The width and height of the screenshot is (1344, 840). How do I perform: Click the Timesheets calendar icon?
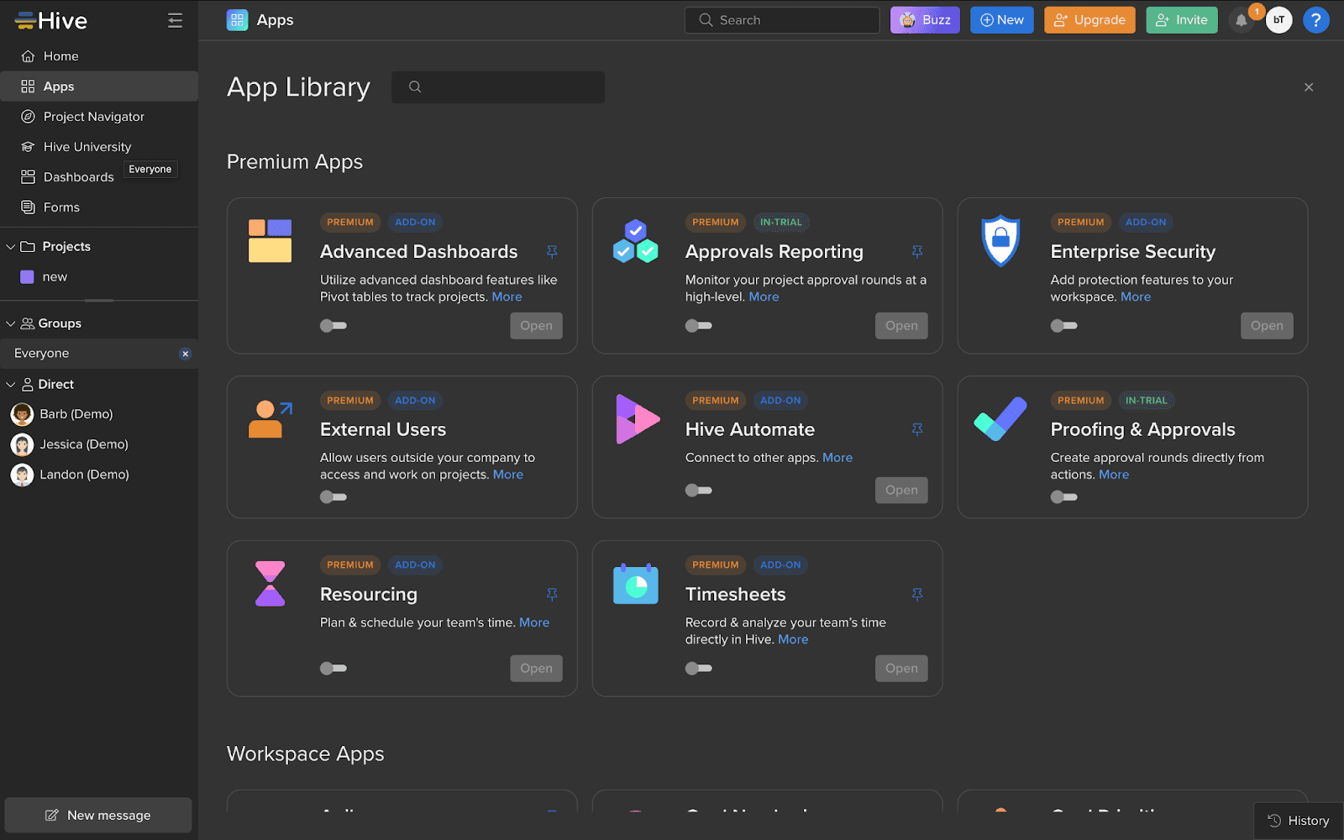(x=635, y=584)
